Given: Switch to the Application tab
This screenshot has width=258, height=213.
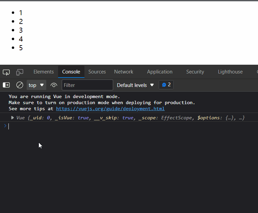Looking at the screenshot, I should point(160,72).
